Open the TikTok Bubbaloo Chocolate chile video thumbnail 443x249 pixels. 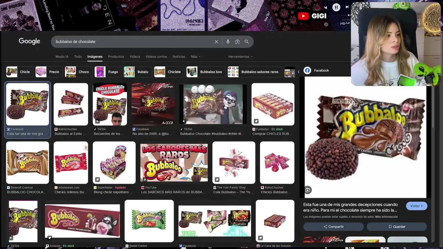tap(213, 104)
